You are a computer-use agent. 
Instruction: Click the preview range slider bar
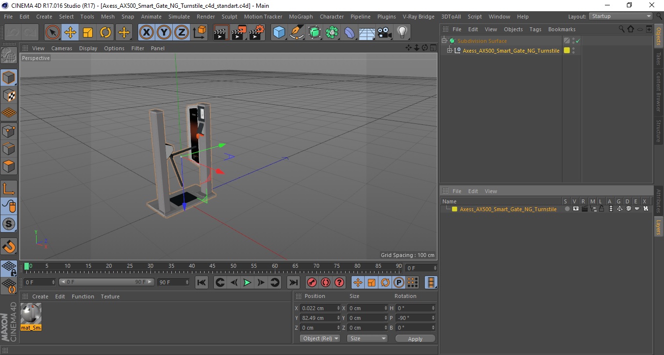click(x=106, y=282)
